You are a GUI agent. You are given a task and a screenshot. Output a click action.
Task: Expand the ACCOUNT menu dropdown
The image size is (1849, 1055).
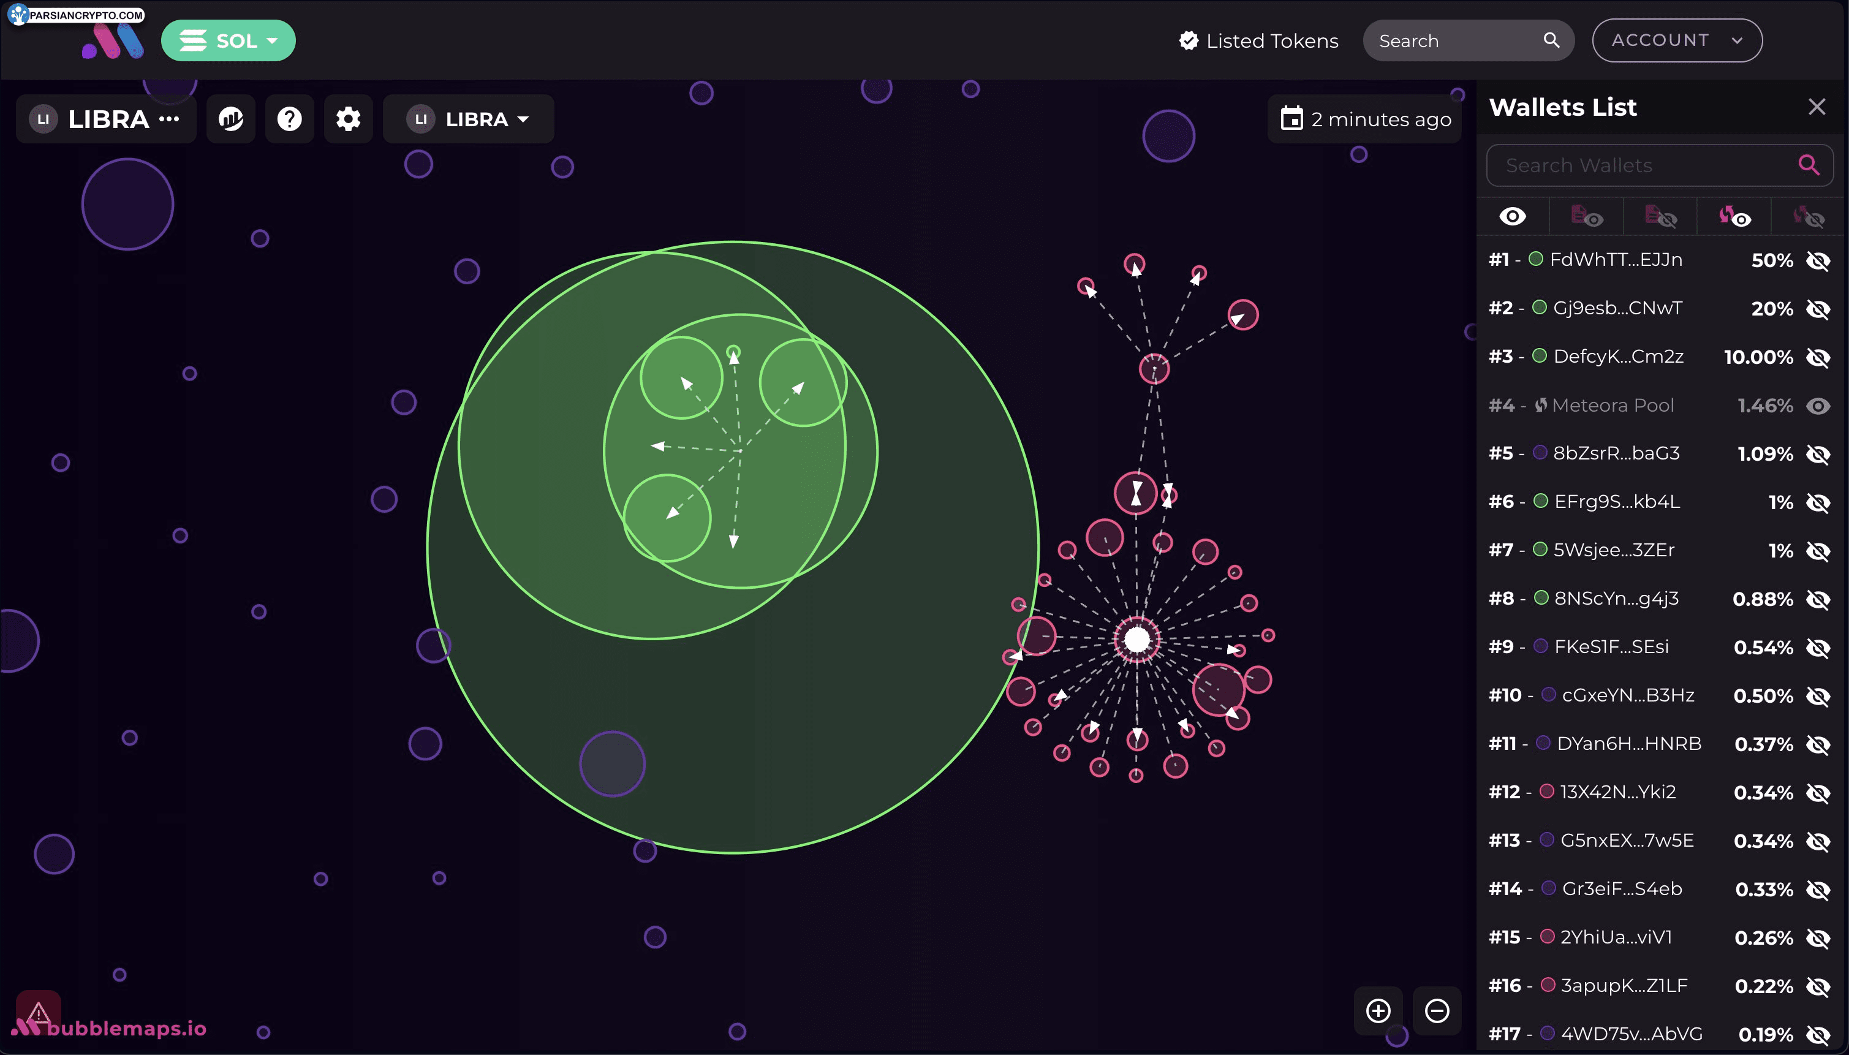point(1675,39)
